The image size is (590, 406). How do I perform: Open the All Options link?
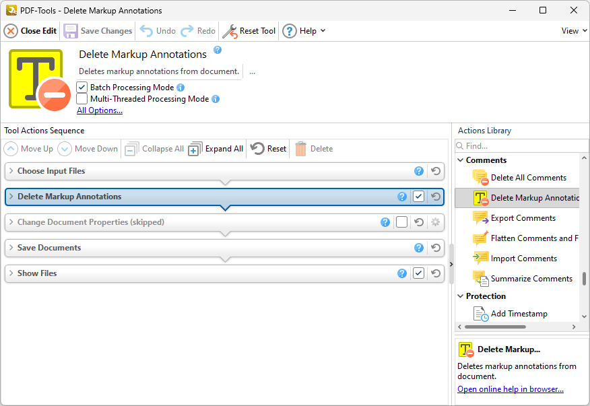[x=99, y=110]
